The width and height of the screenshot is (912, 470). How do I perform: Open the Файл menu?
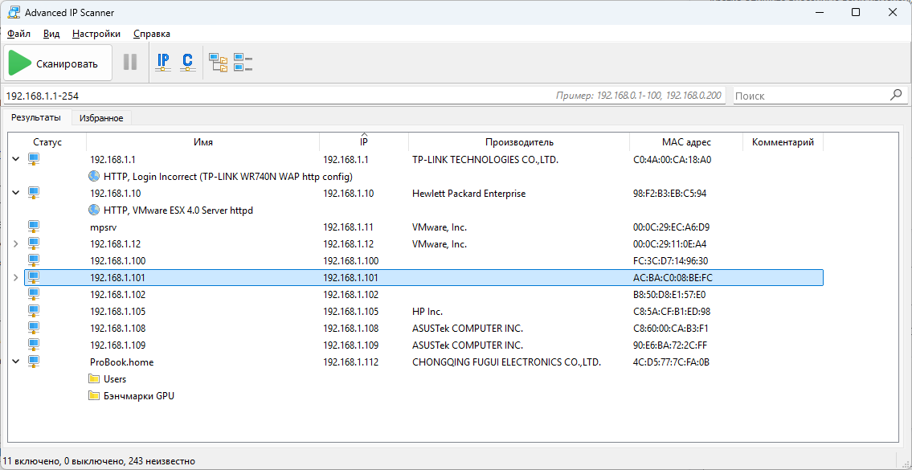tap(19, 34)
